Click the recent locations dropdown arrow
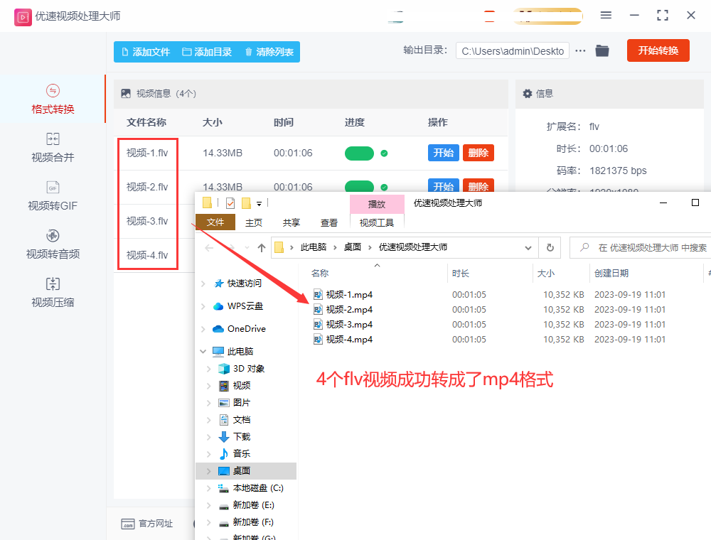Image resolution: width=711 pixels, height=540 pixels. pyautogui.click(x=247, y=247)
